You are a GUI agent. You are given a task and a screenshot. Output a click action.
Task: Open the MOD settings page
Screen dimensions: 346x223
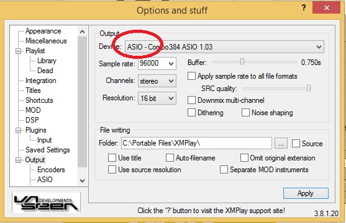[33, 110]
